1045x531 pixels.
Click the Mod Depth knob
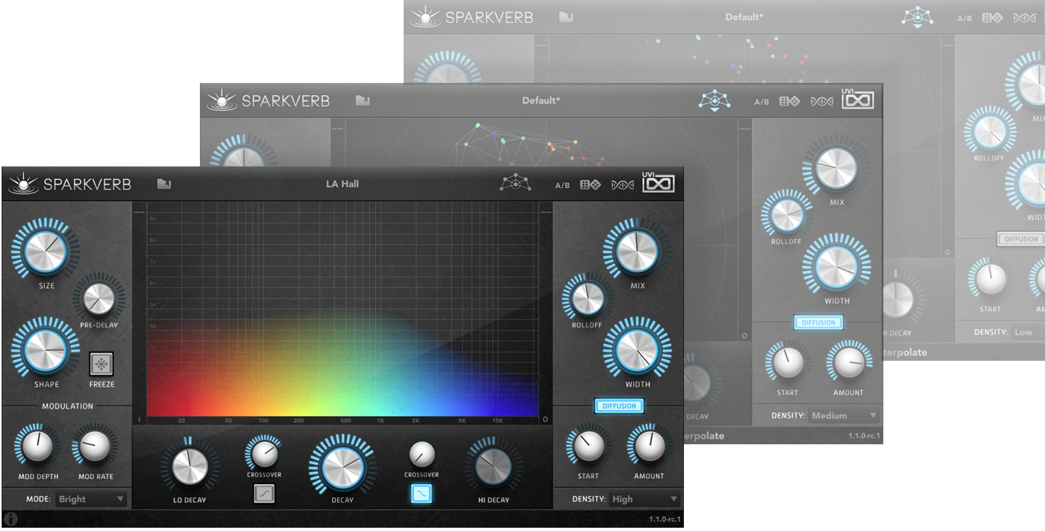38,446
